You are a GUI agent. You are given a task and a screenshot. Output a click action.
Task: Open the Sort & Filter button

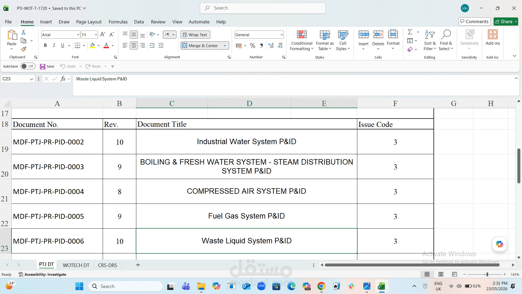[x=430, y=40]
